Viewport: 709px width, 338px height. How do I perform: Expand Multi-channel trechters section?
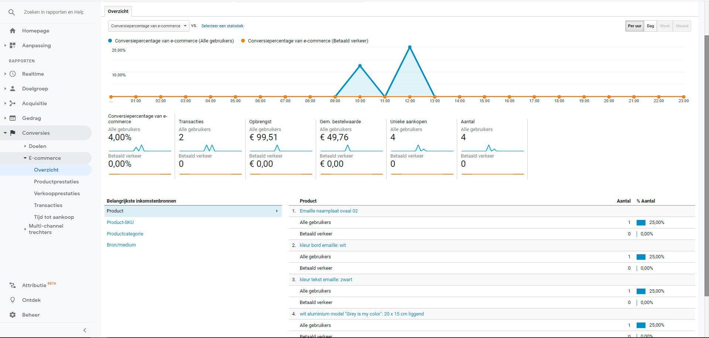tap(25, 229)
